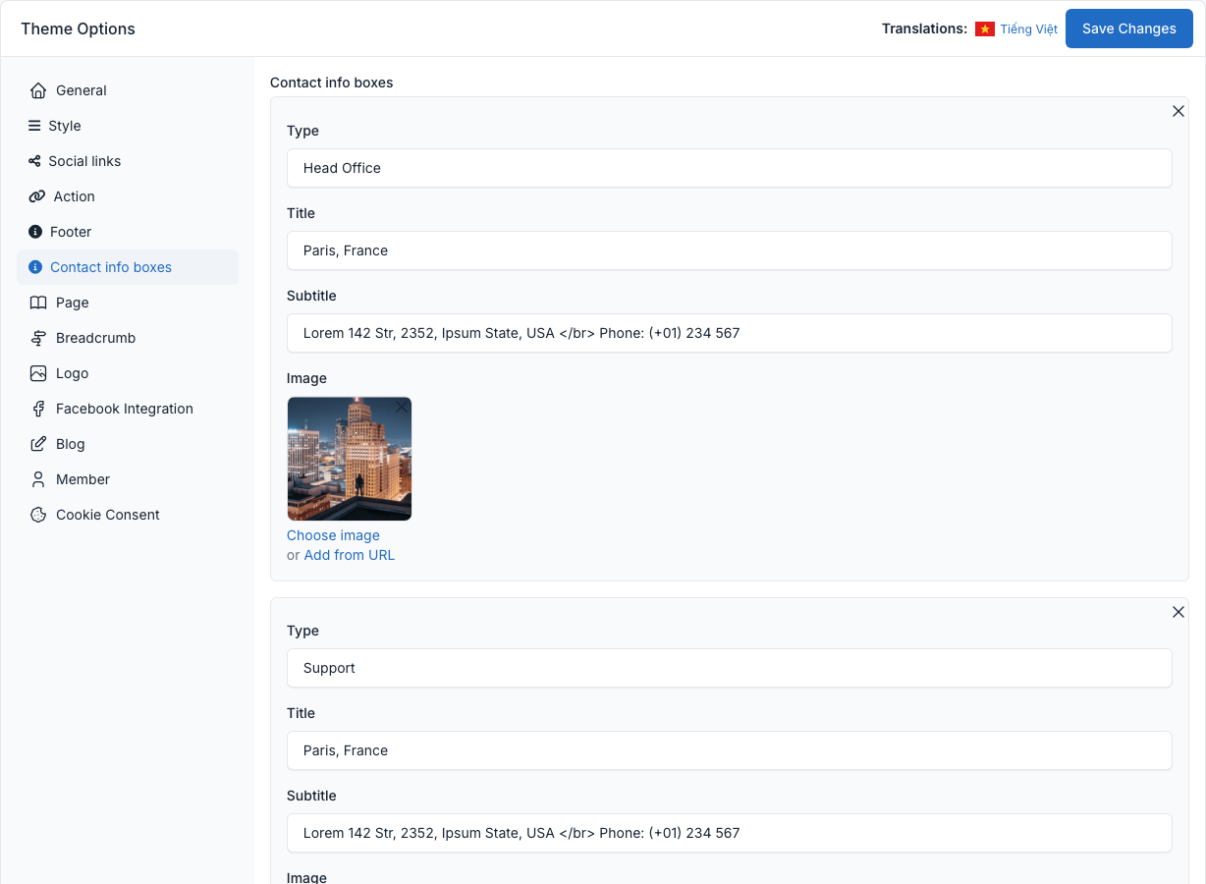Click the share icon beside Social links
Image resolution: width=1206 pixels, height=884 pixels.
pyautogui.click(x=34, y=161)
